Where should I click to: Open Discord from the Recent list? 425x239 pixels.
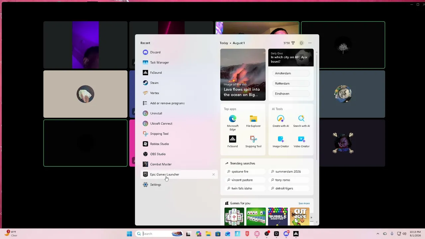[x=179, y=52]
